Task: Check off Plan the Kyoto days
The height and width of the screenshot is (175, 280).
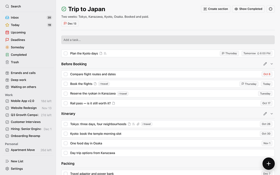Action: coord(66,53)
